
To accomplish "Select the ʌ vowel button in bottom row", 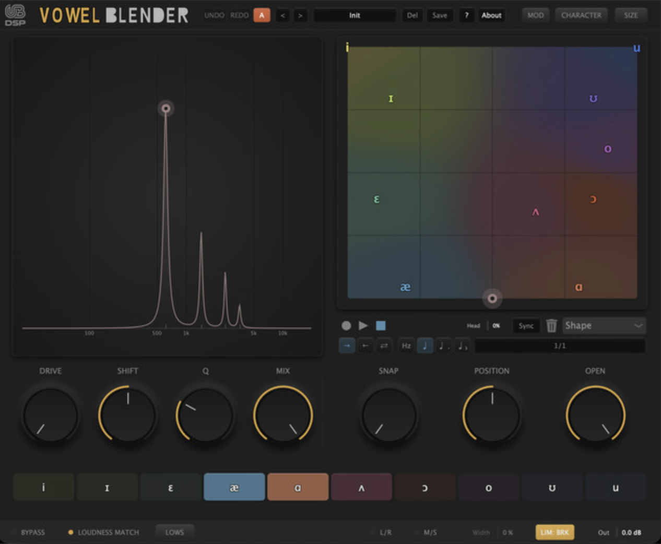I will tap(361, 487).
